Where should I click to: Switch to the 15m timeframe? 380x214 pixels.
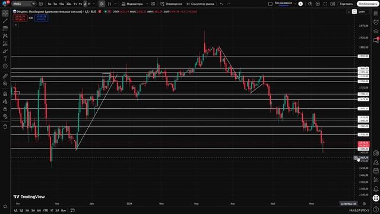pos(62,4)
